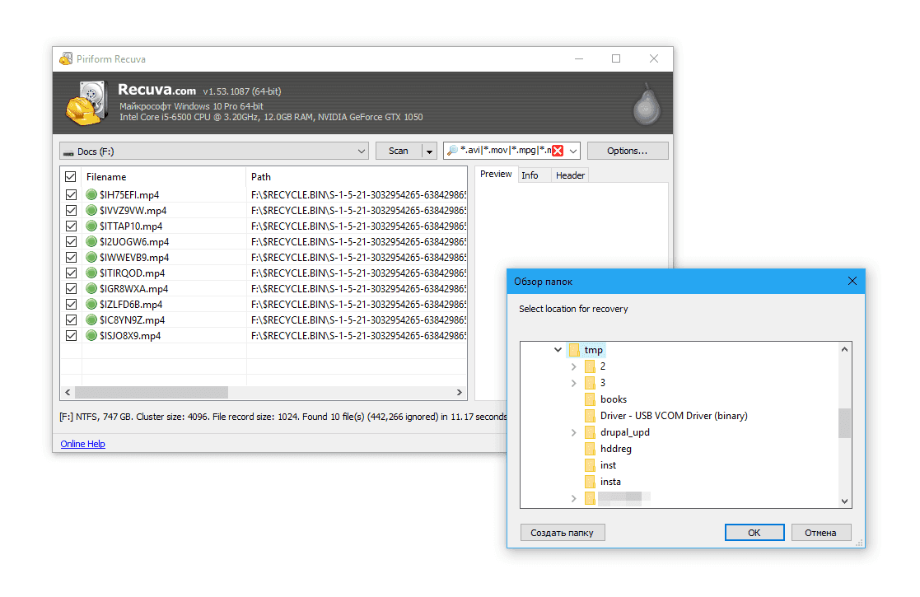920x597 pixels.
Task: Click the red X clear filter icon
Action: coord(558,151)
